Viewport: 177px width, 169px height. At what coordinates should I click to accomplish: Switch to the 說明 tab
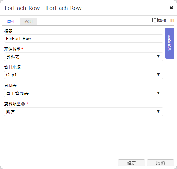coord(29,21)
